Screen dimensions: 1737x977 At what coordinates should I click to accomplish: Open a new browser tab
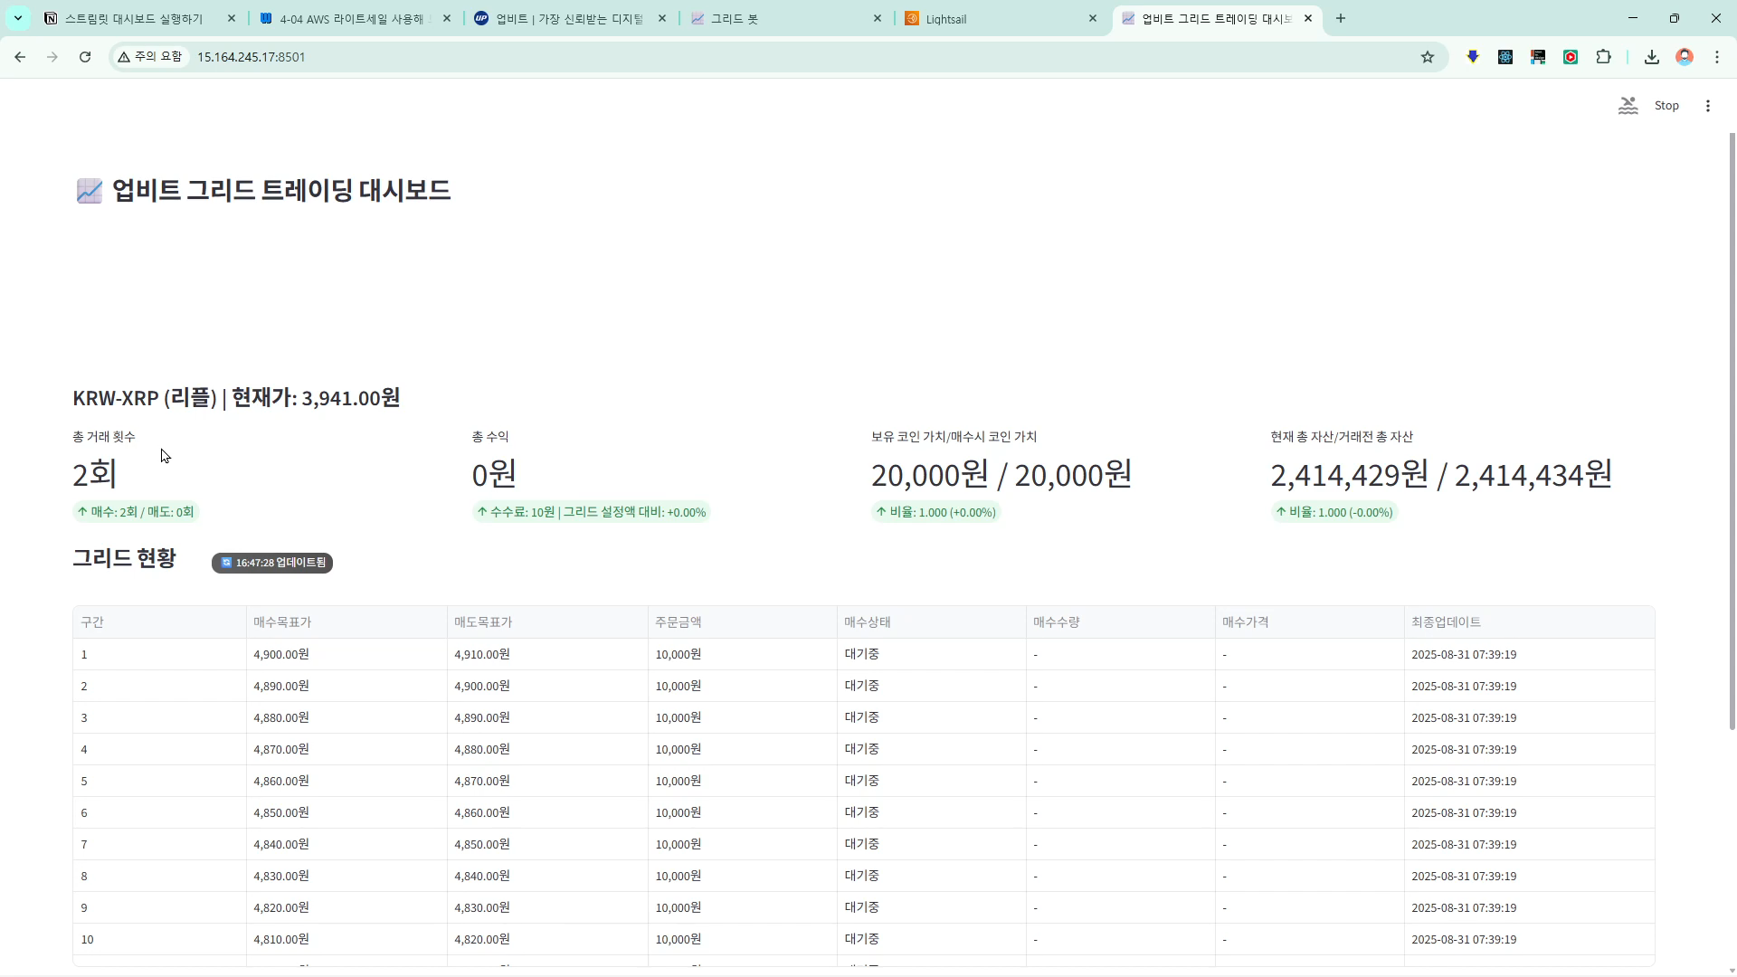[1341, 18]
